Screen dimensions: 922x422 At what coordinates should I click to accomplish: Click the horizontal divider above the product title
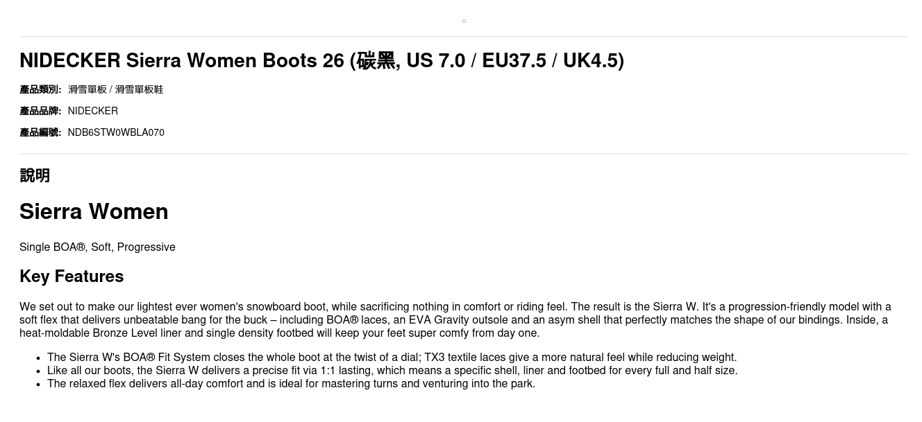464,37
